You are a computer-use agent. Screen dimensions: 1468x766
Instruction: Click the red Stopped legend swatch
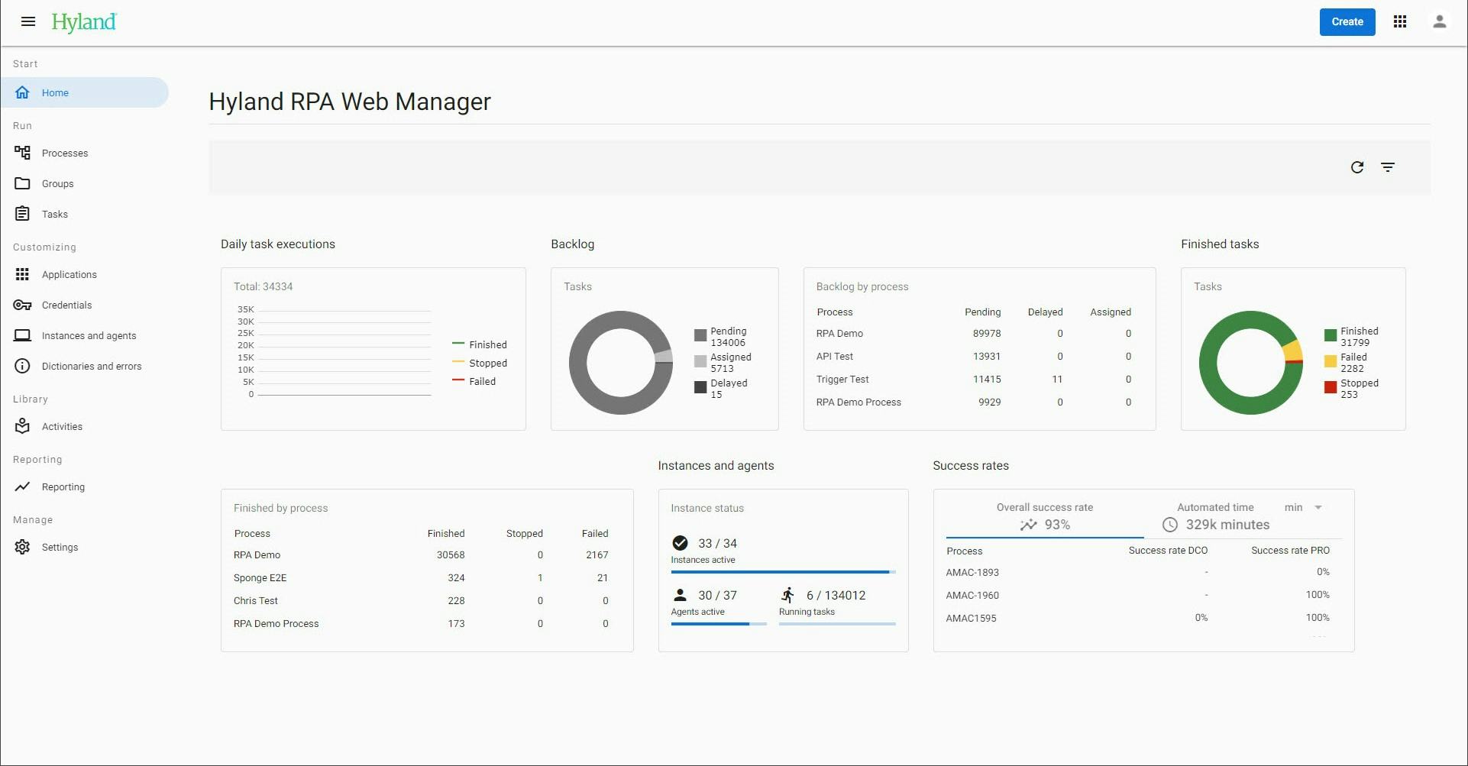[x=1331, y=387]
